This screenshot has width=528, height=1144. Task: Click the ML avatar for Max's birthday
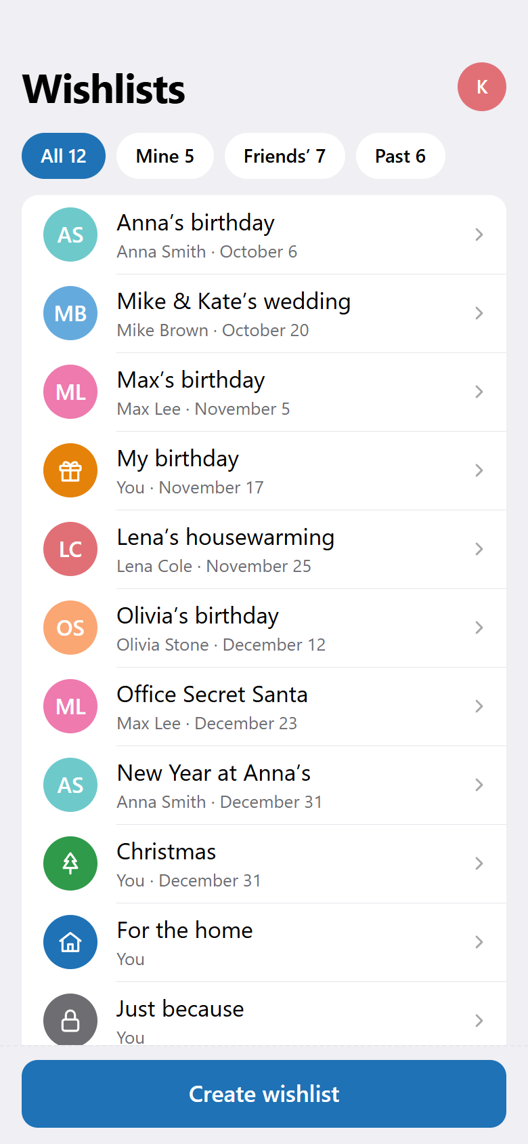pos(70,392)
